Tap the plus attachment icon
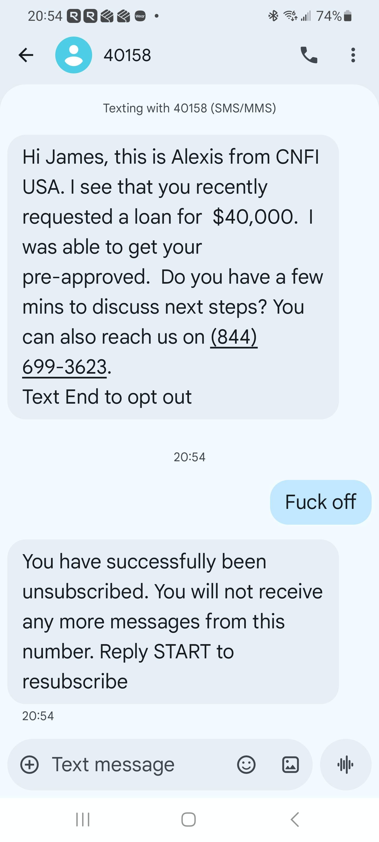The width and height of the screenshot is (379, 842). [29, 765]
